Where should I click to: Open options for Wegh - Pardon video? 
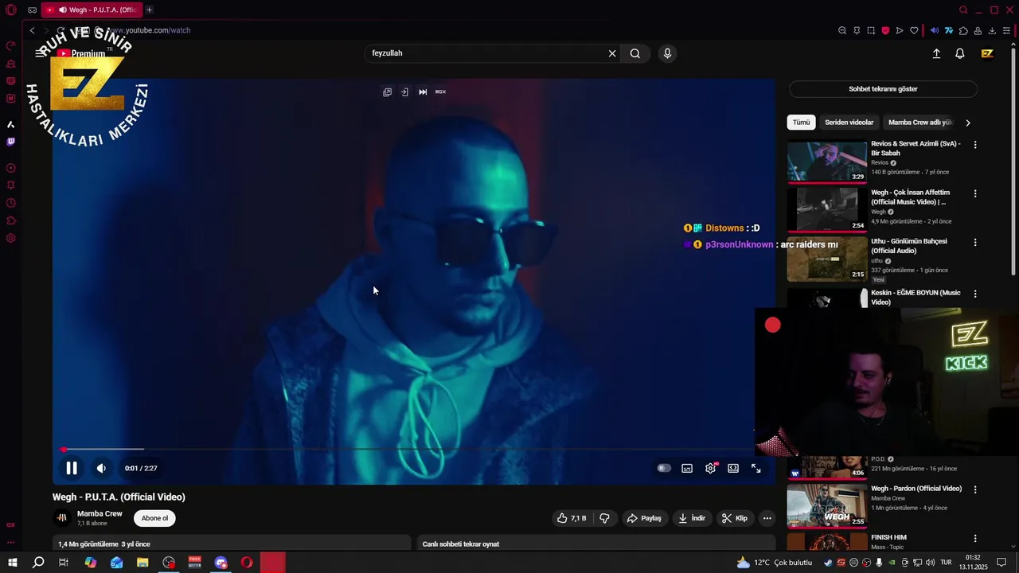coord(975,489)
